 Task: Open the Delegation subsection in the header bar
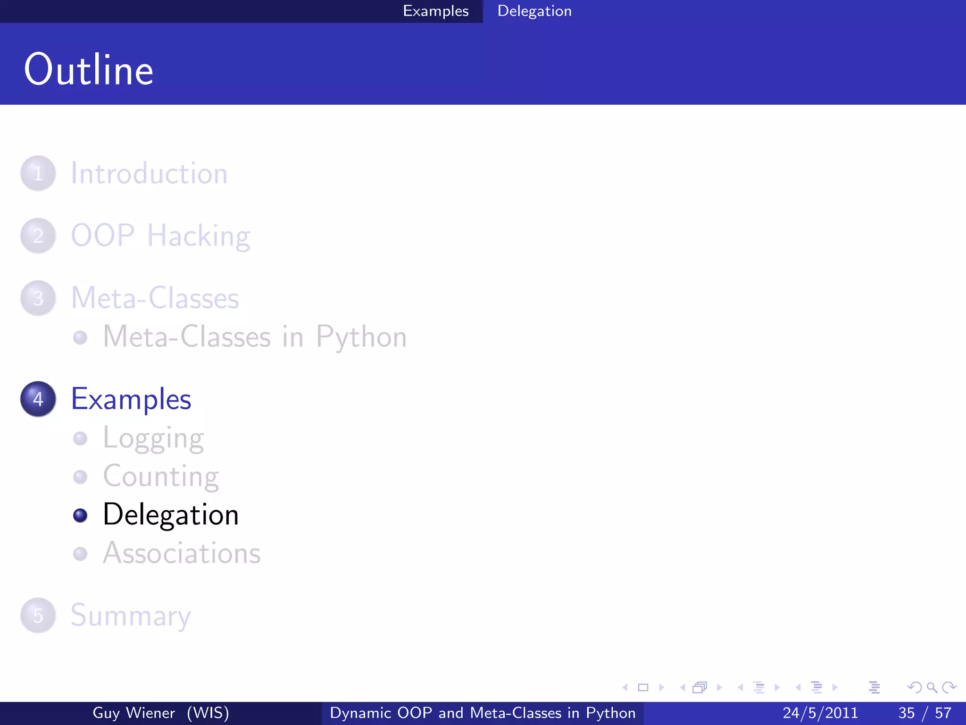pos(534,11)
